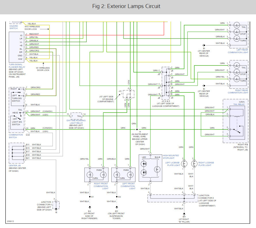
Task: Click the RED/WHT wire label
Action: tap(34, 34)
